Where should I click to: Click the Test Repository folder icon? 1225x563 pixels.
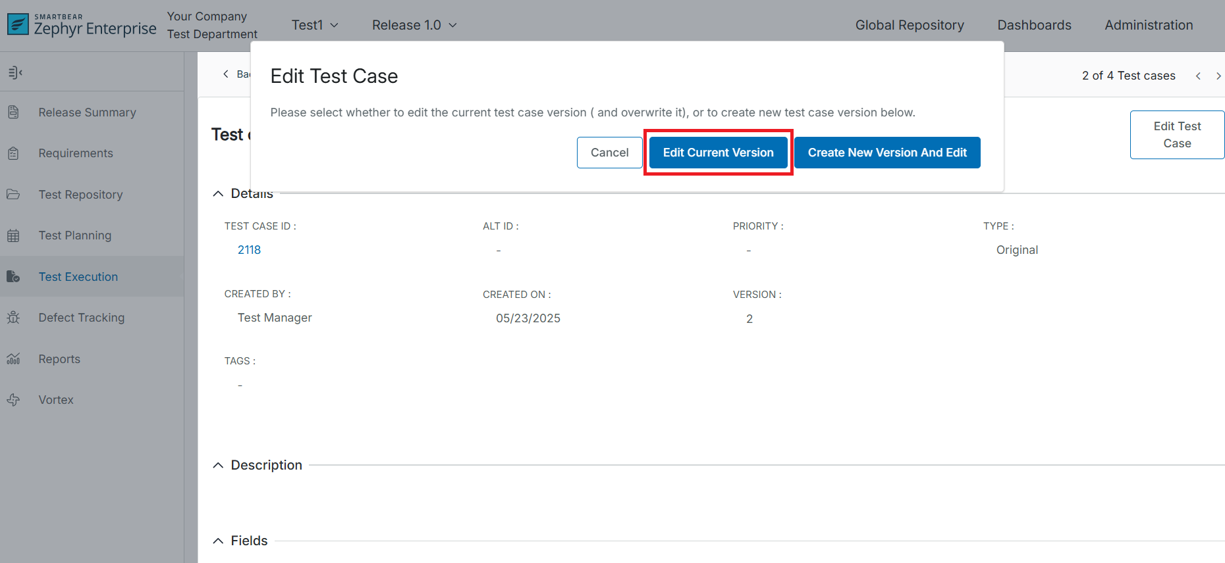point(13,195)
